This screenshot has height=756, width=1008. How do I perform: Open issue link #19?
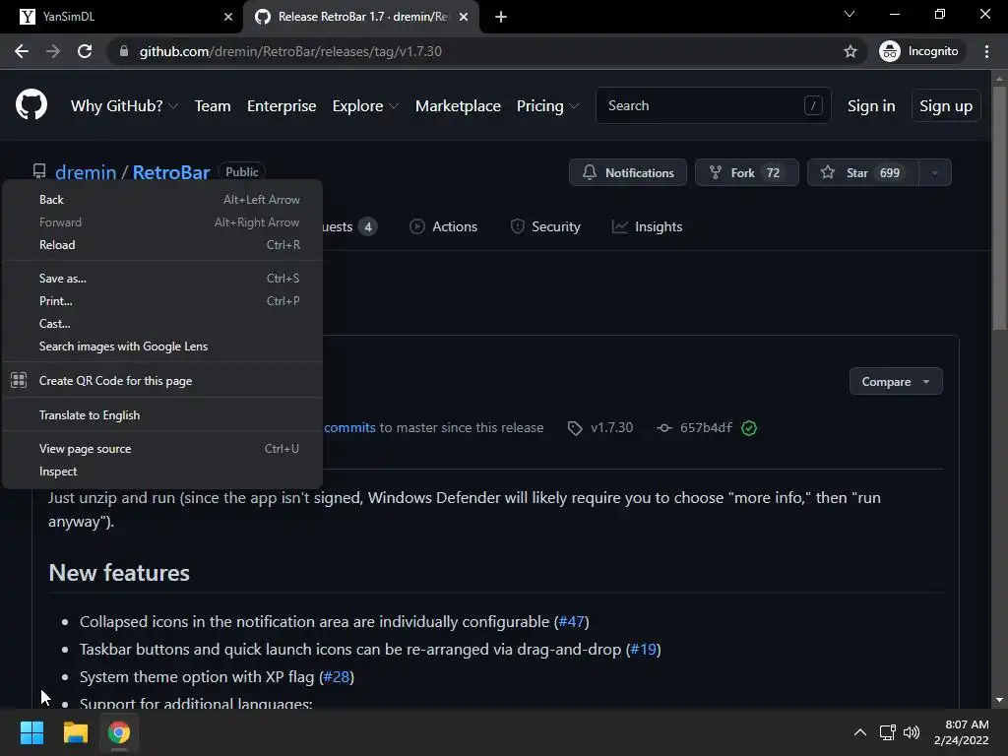click(644, 650)
